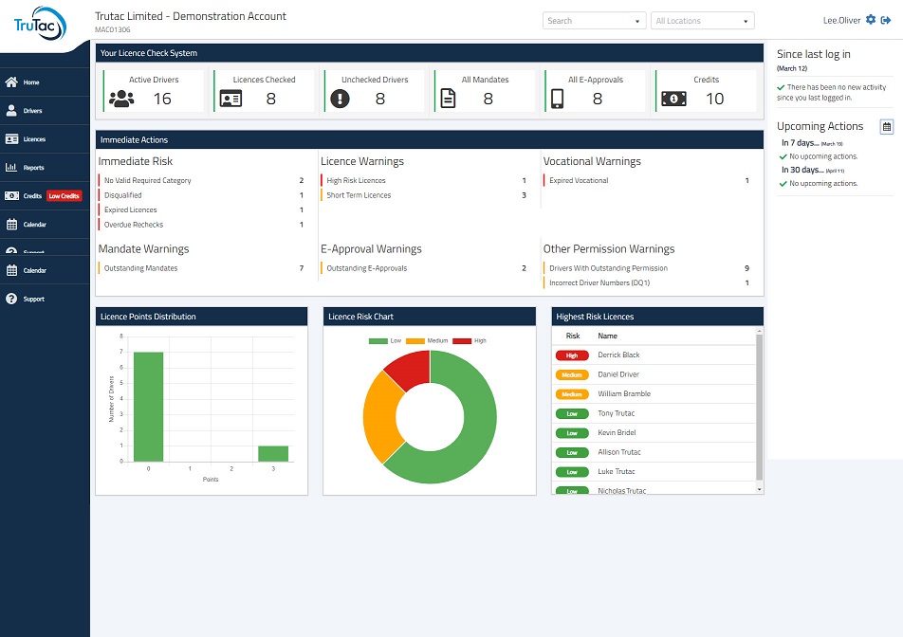Open the Upcoming Actions calendar icon
The image size is (903, 637).
[x=887, y=127]
